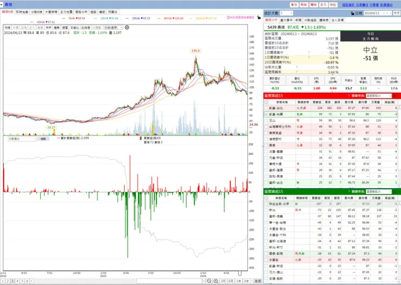Go to chart page 4
401x285 pixels.
tap(17, 281)
